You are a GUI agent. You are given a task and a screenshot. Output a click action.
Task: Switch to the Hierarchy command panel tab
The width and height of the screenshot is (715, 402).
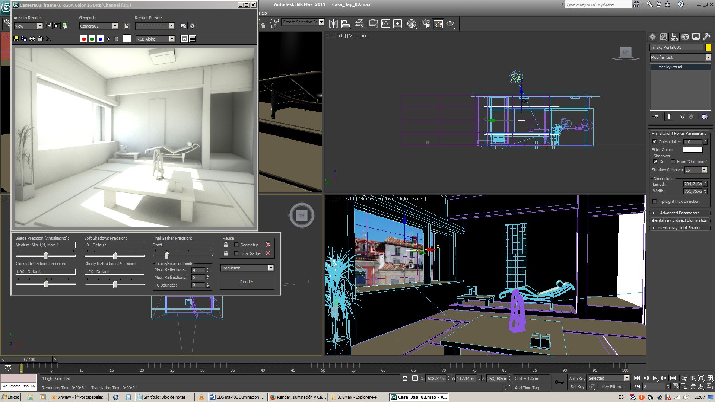pyautogui.click(x=674, y=37)
